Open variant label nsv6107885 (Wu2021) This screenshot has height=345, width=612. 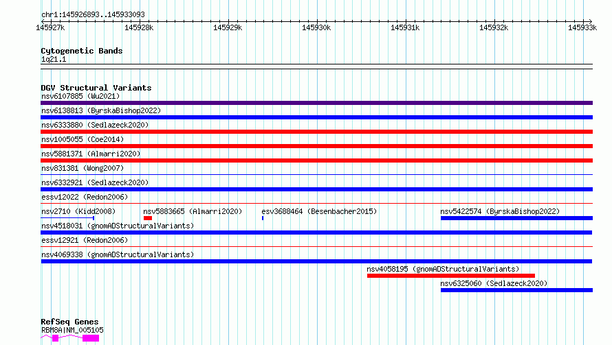[x=80, y=96]
